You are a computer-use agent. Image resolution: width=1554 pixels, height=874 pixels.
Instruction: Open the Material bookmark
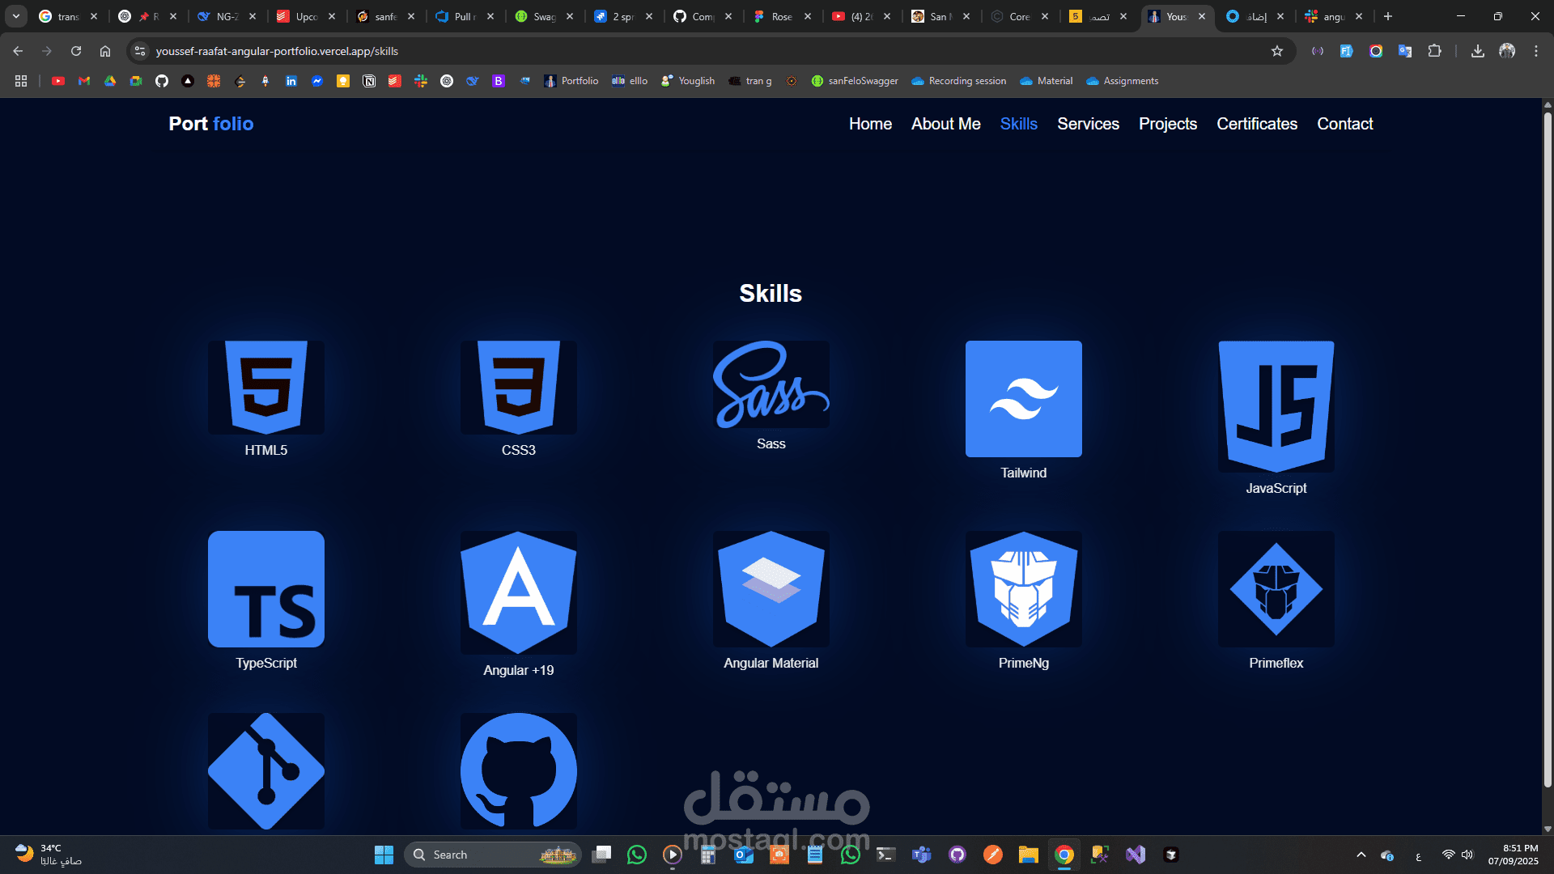point(1047,81)
